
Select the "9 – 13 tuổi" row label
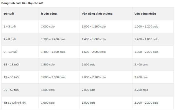click(x=10, y=52)
